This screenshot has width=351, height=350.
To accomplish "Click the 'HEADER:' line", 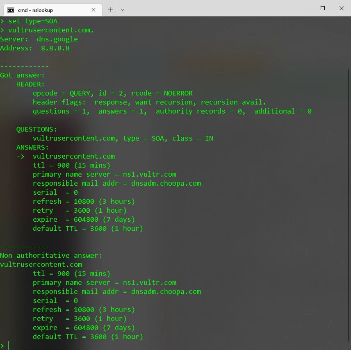I will pyautogui.click(x=30, y=84).
